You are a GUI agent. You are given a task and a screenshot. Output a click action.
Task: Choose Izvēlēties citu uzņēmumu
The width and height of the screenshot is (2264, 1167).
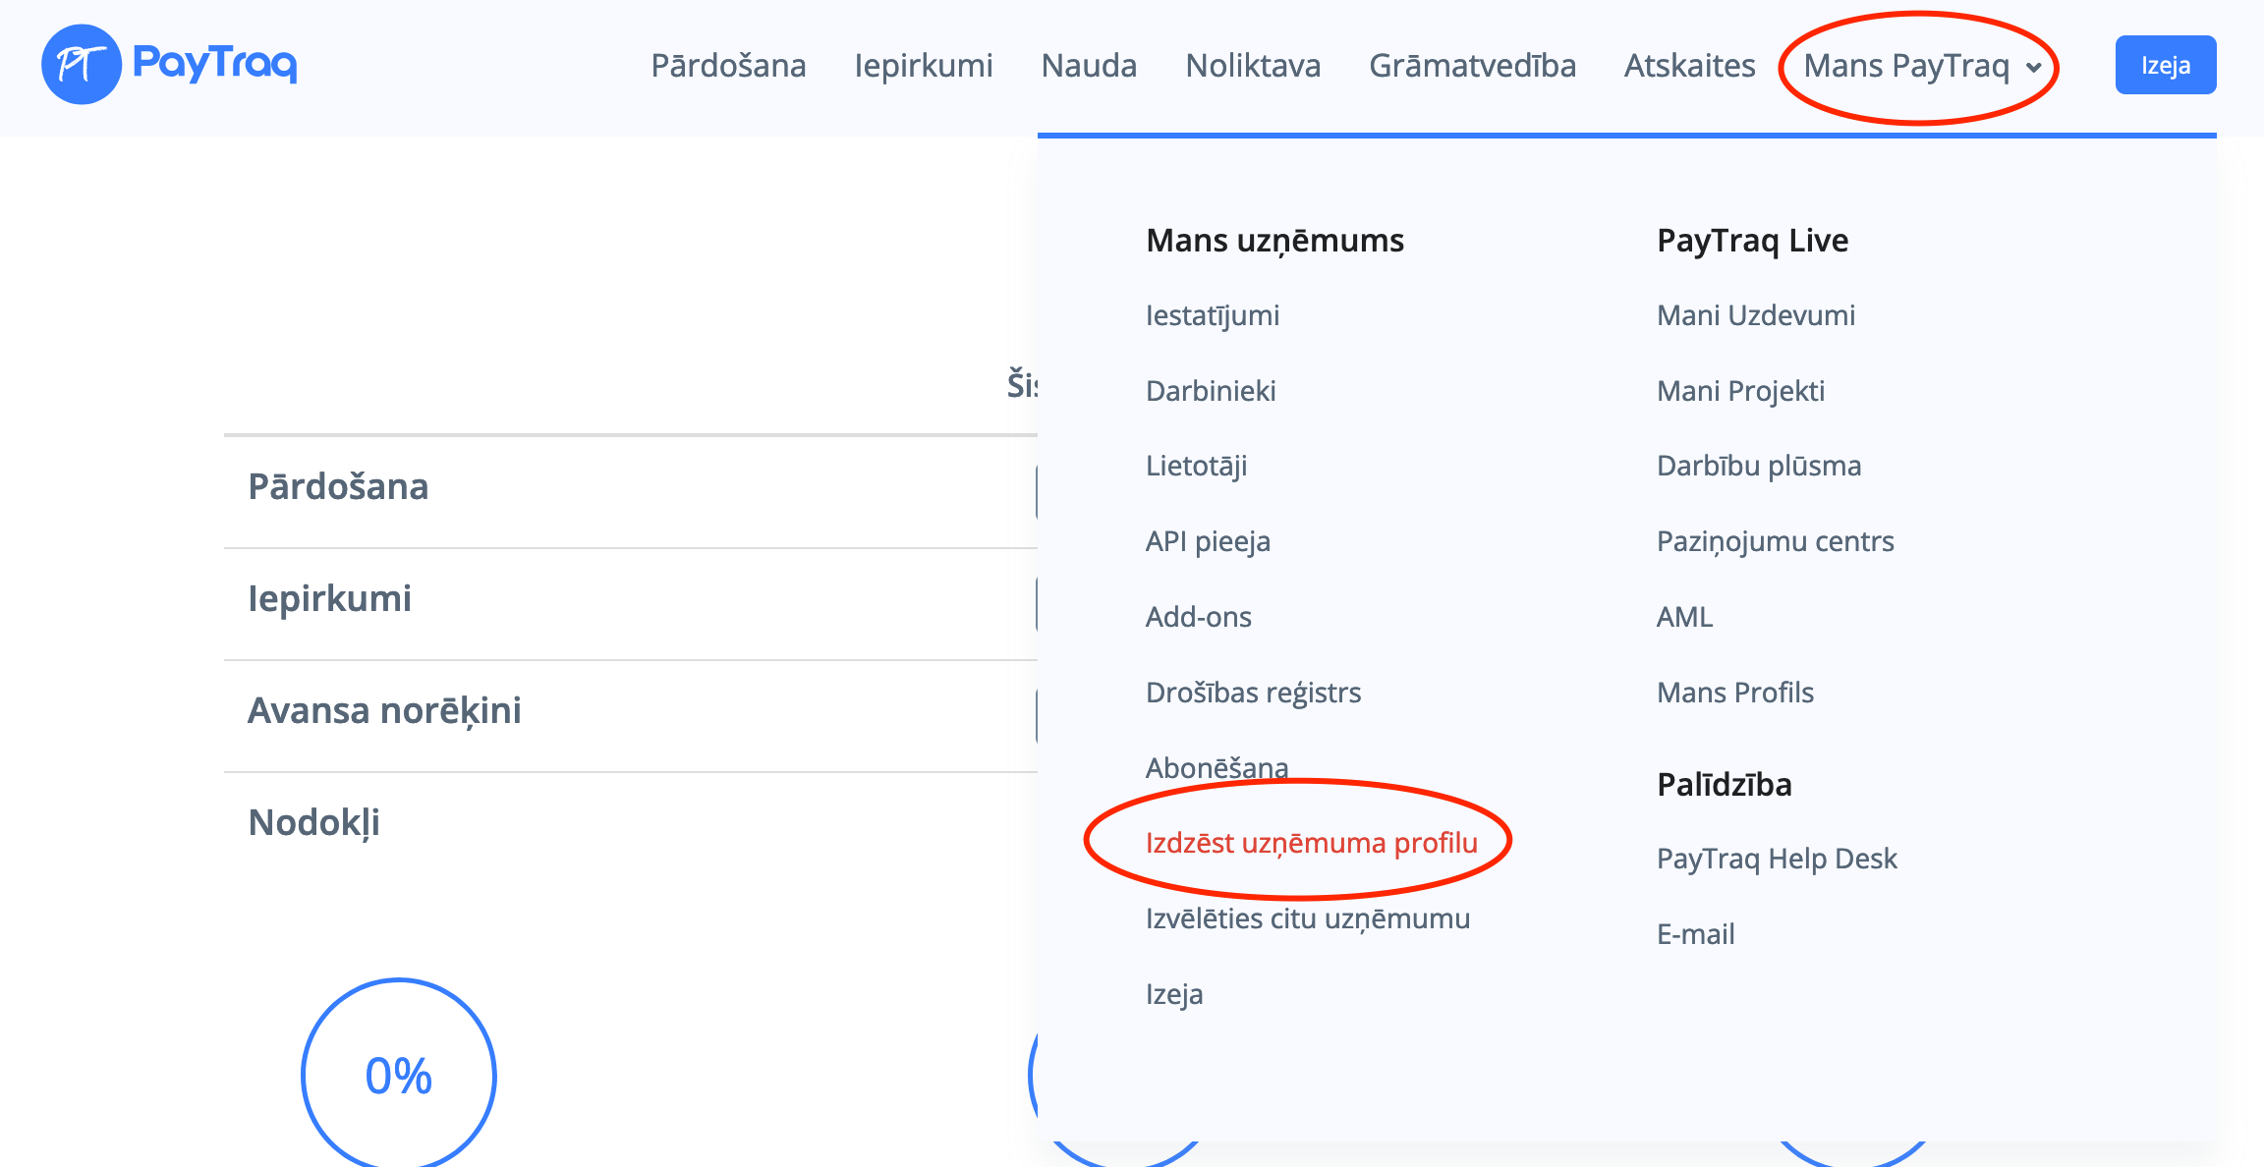[x=1307, y=918]
